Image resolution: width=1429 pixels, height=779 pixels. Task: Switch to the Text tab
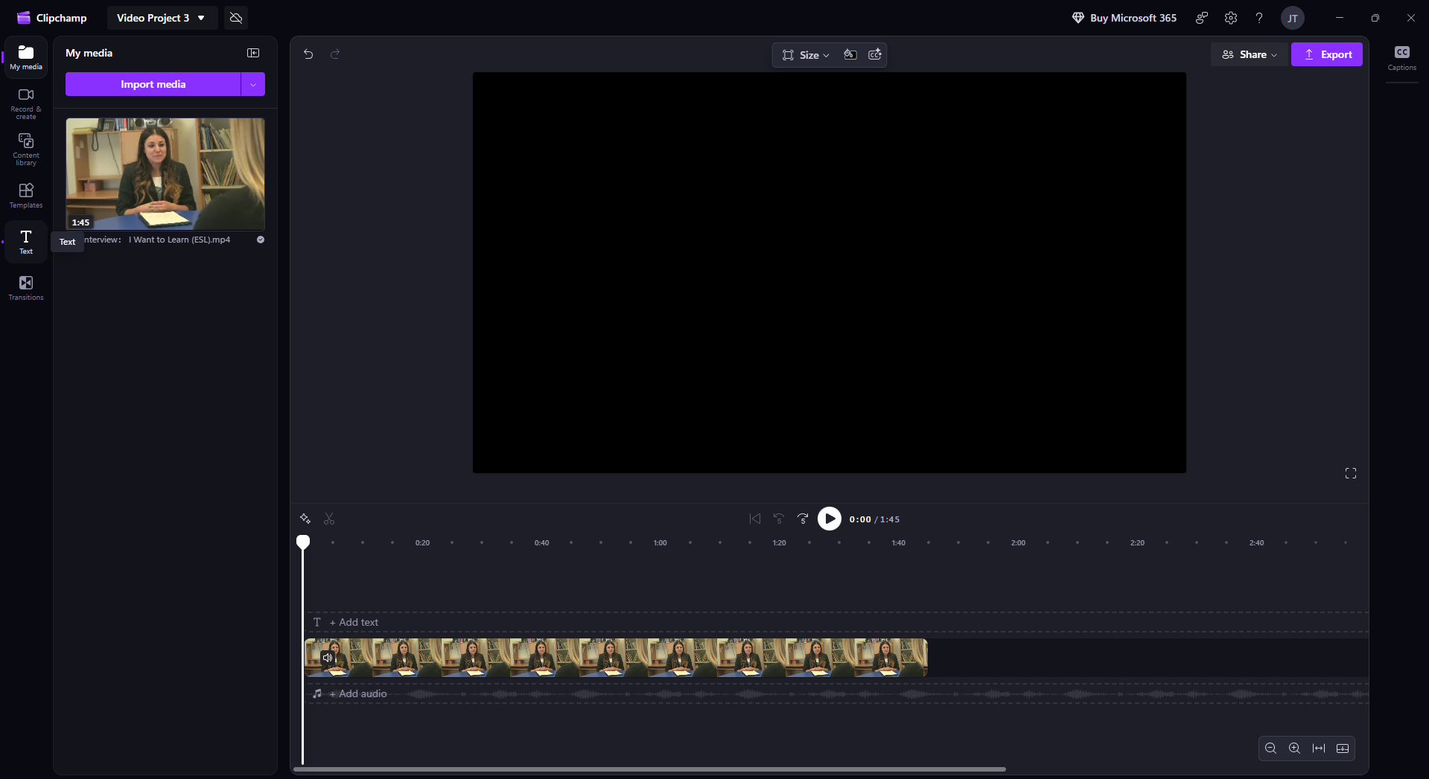(x=26, y=242)
